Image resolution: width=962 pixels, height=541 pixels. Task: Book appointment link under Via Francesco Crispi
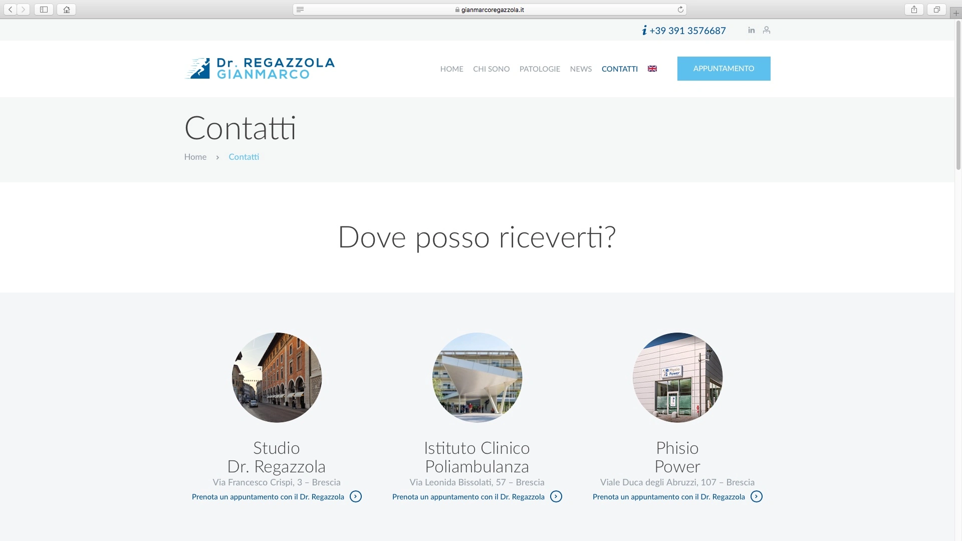(x=268, y=497)
